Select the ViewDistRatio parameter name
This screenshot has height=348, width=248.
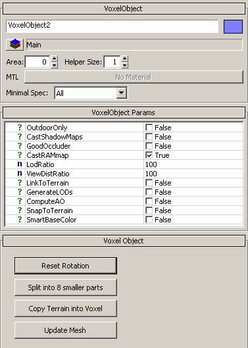coord(48,174)
